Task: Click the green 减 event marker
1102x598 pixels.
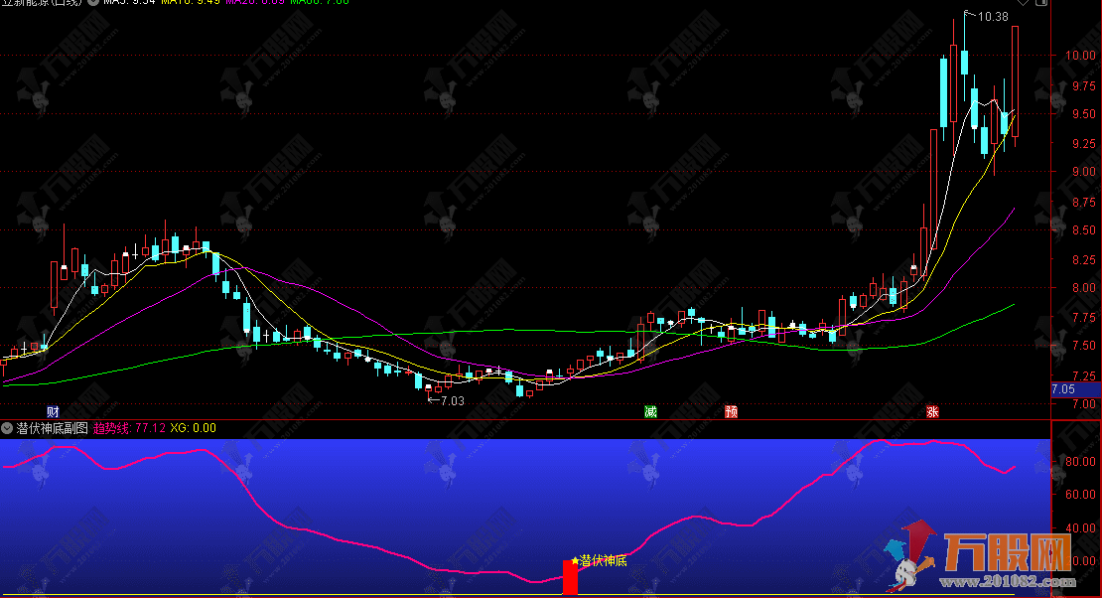Action: coord(651,411)
